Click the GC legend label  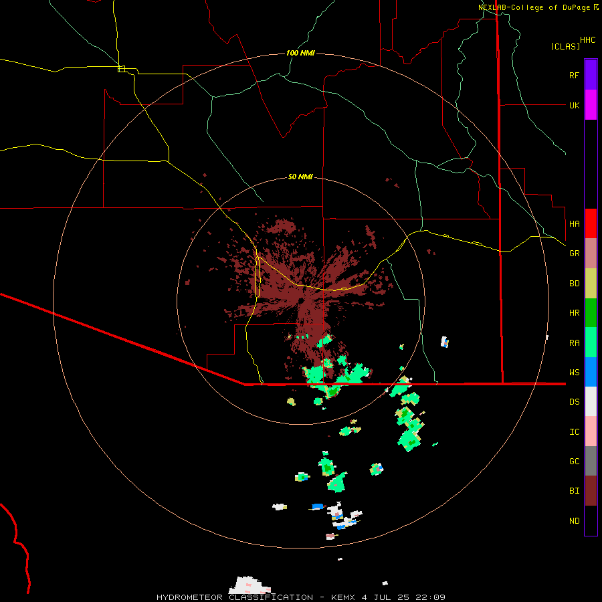(575, 462)
